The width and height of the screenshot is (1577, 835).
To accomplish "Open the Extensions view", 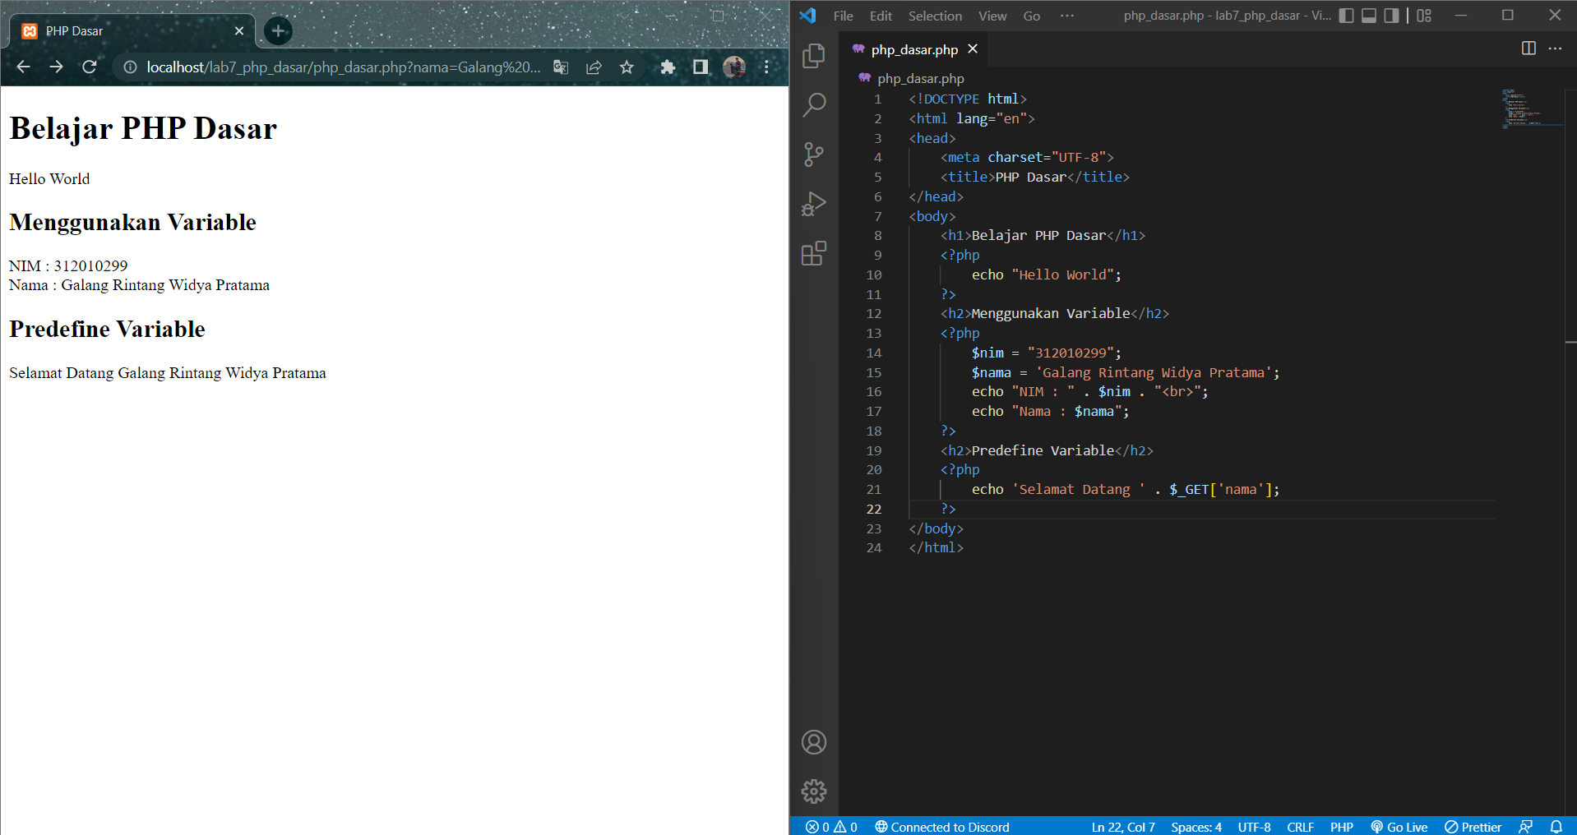I will point(814,253).
